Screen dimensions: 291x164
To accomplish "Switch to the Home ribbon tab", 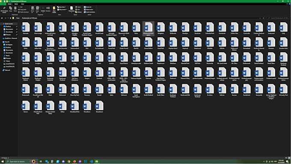I will click(x=9, y=4).
